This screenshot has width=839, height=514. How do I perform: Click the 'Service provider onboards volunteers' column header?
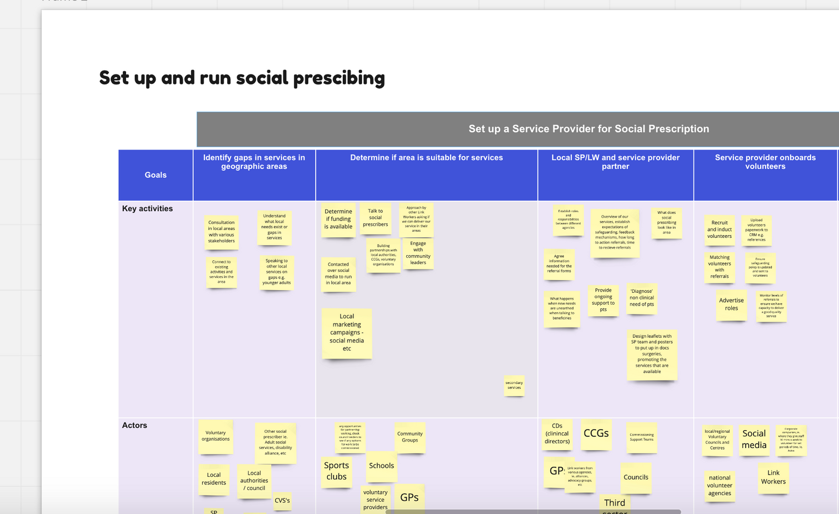(765, 175)
